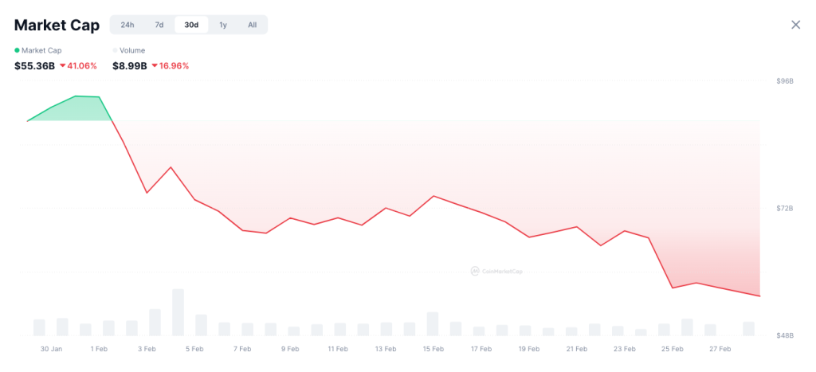Click the $55.36B market cap value
Screen dimensions: 816x372
click(34, 66)
